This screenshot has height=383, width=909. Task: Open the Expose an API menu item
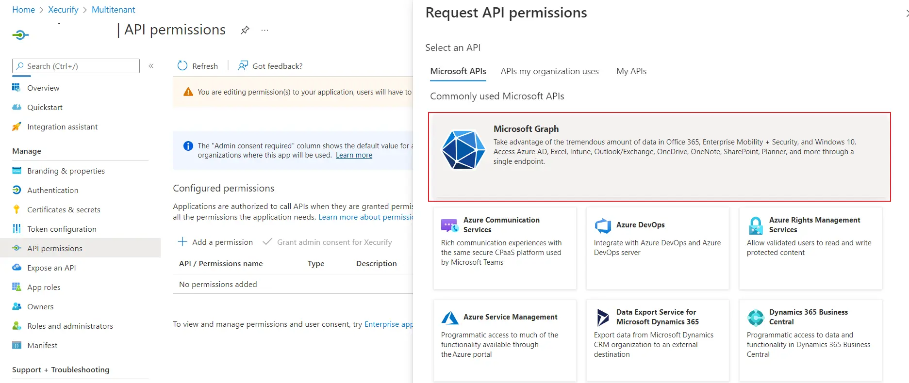tap(51, 268)
